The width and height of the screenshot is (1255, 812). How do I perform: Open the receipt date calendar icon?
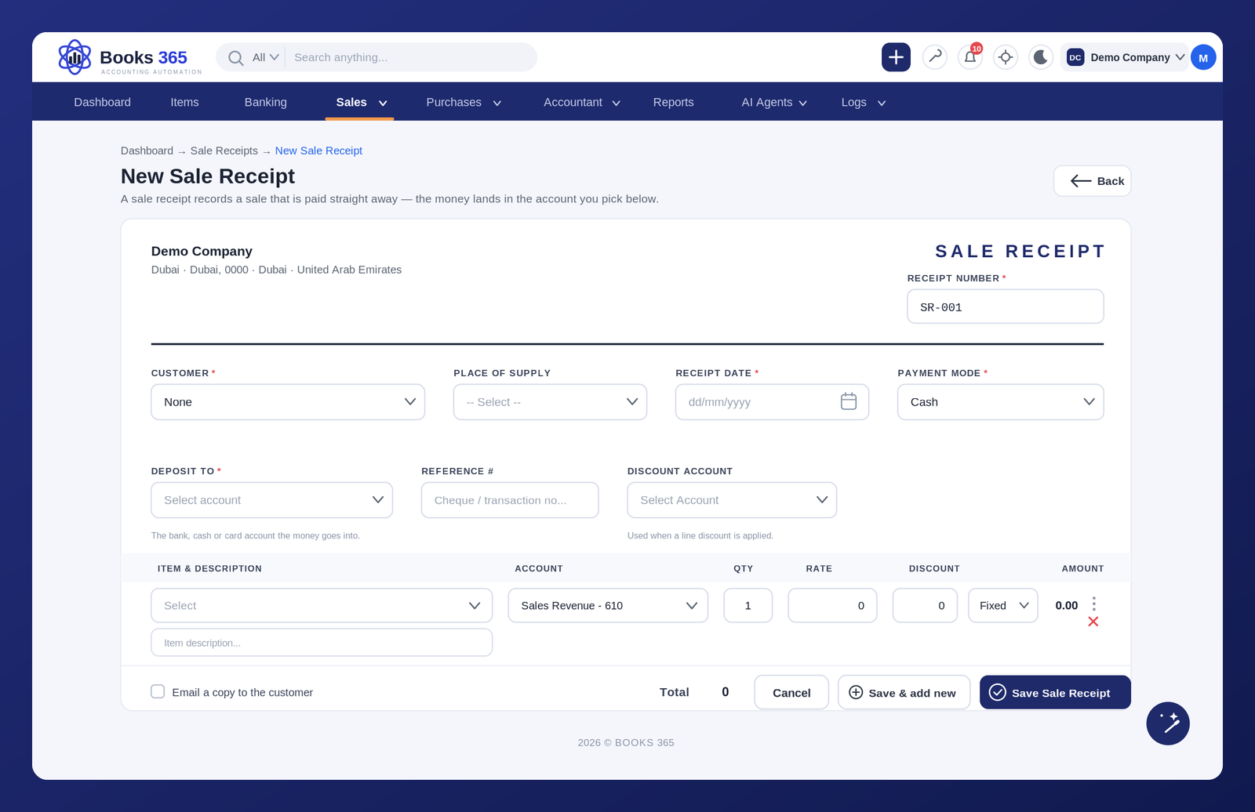tap(849, 401)
